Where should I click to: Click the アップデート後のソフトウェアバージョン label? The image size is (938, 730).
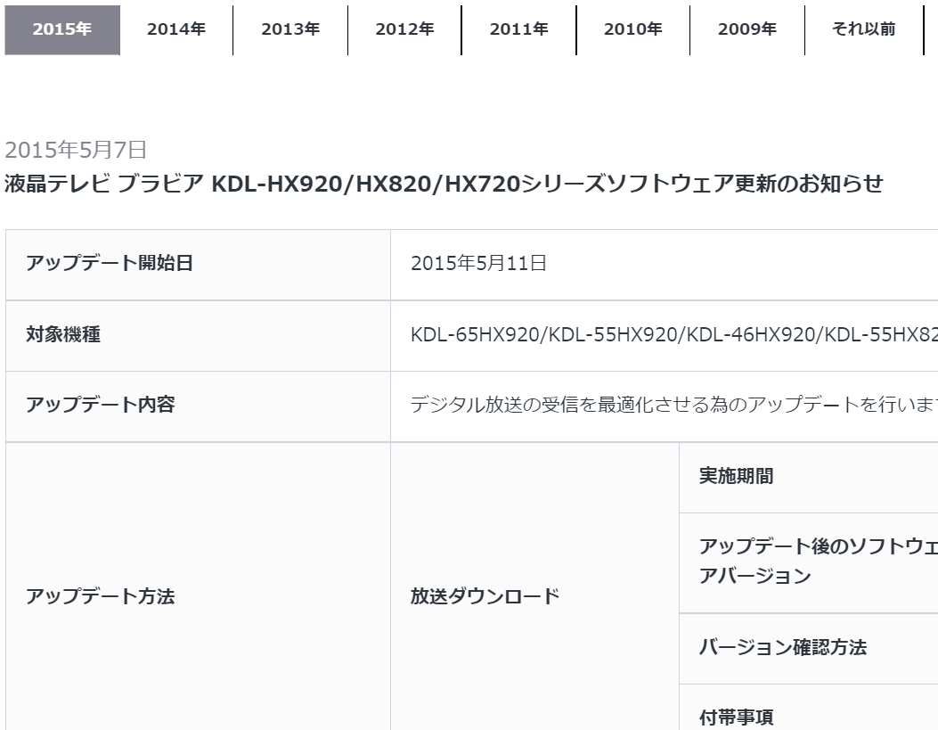click(819, 561)
